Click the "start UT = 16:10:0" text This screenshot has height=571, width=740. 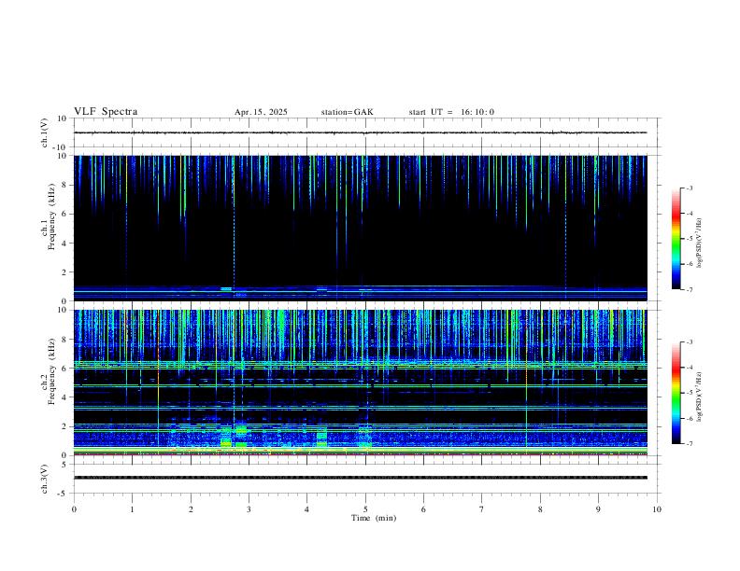click(x=451, y=112)
